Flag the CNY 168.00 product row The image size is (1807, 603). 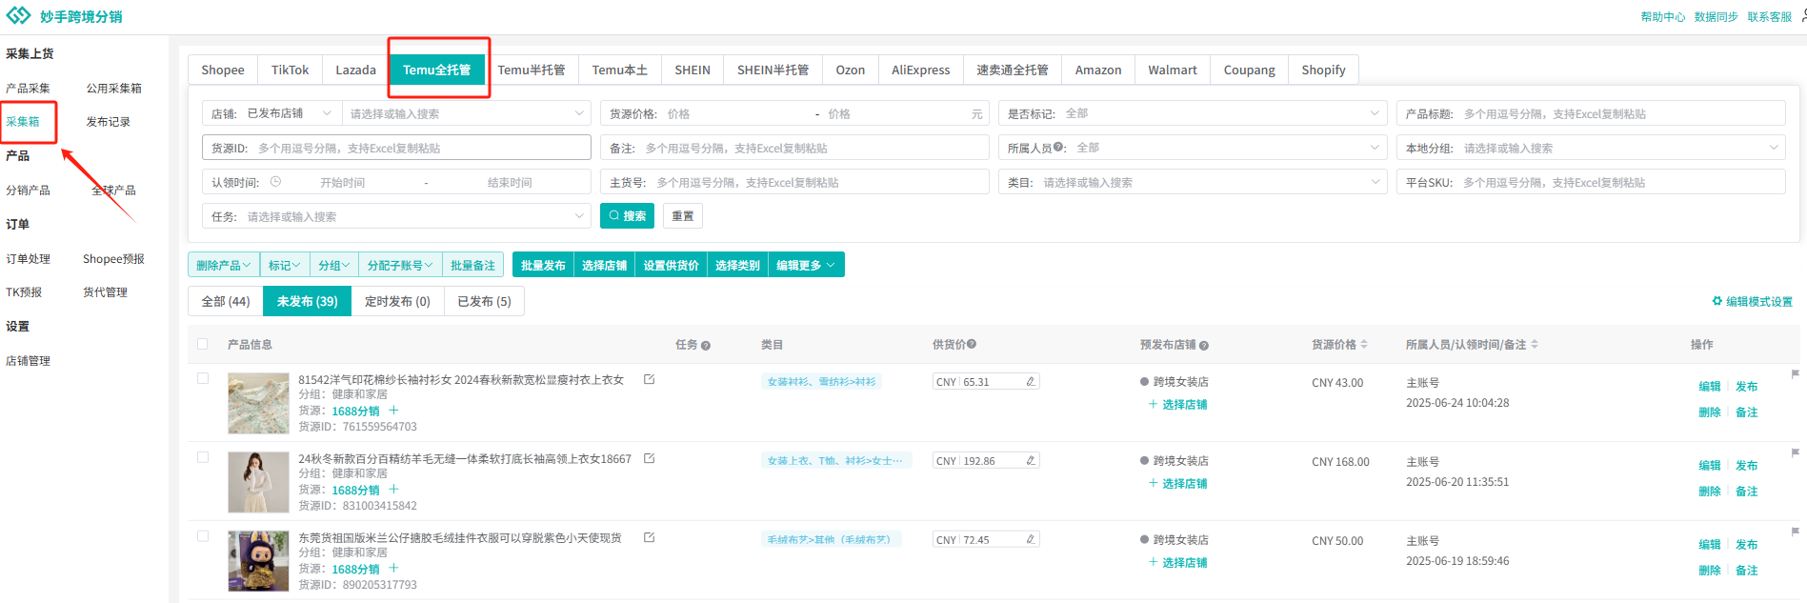(x=1796, y=453)
